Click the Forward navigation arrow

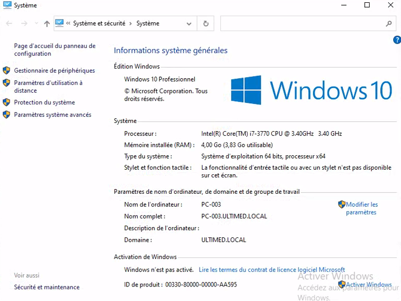24,23
